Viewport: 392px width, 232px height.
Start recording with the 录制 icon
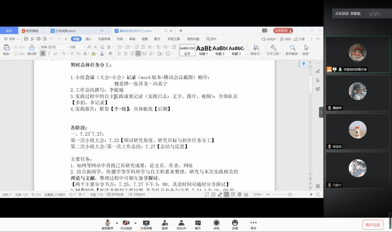point(216,223)
